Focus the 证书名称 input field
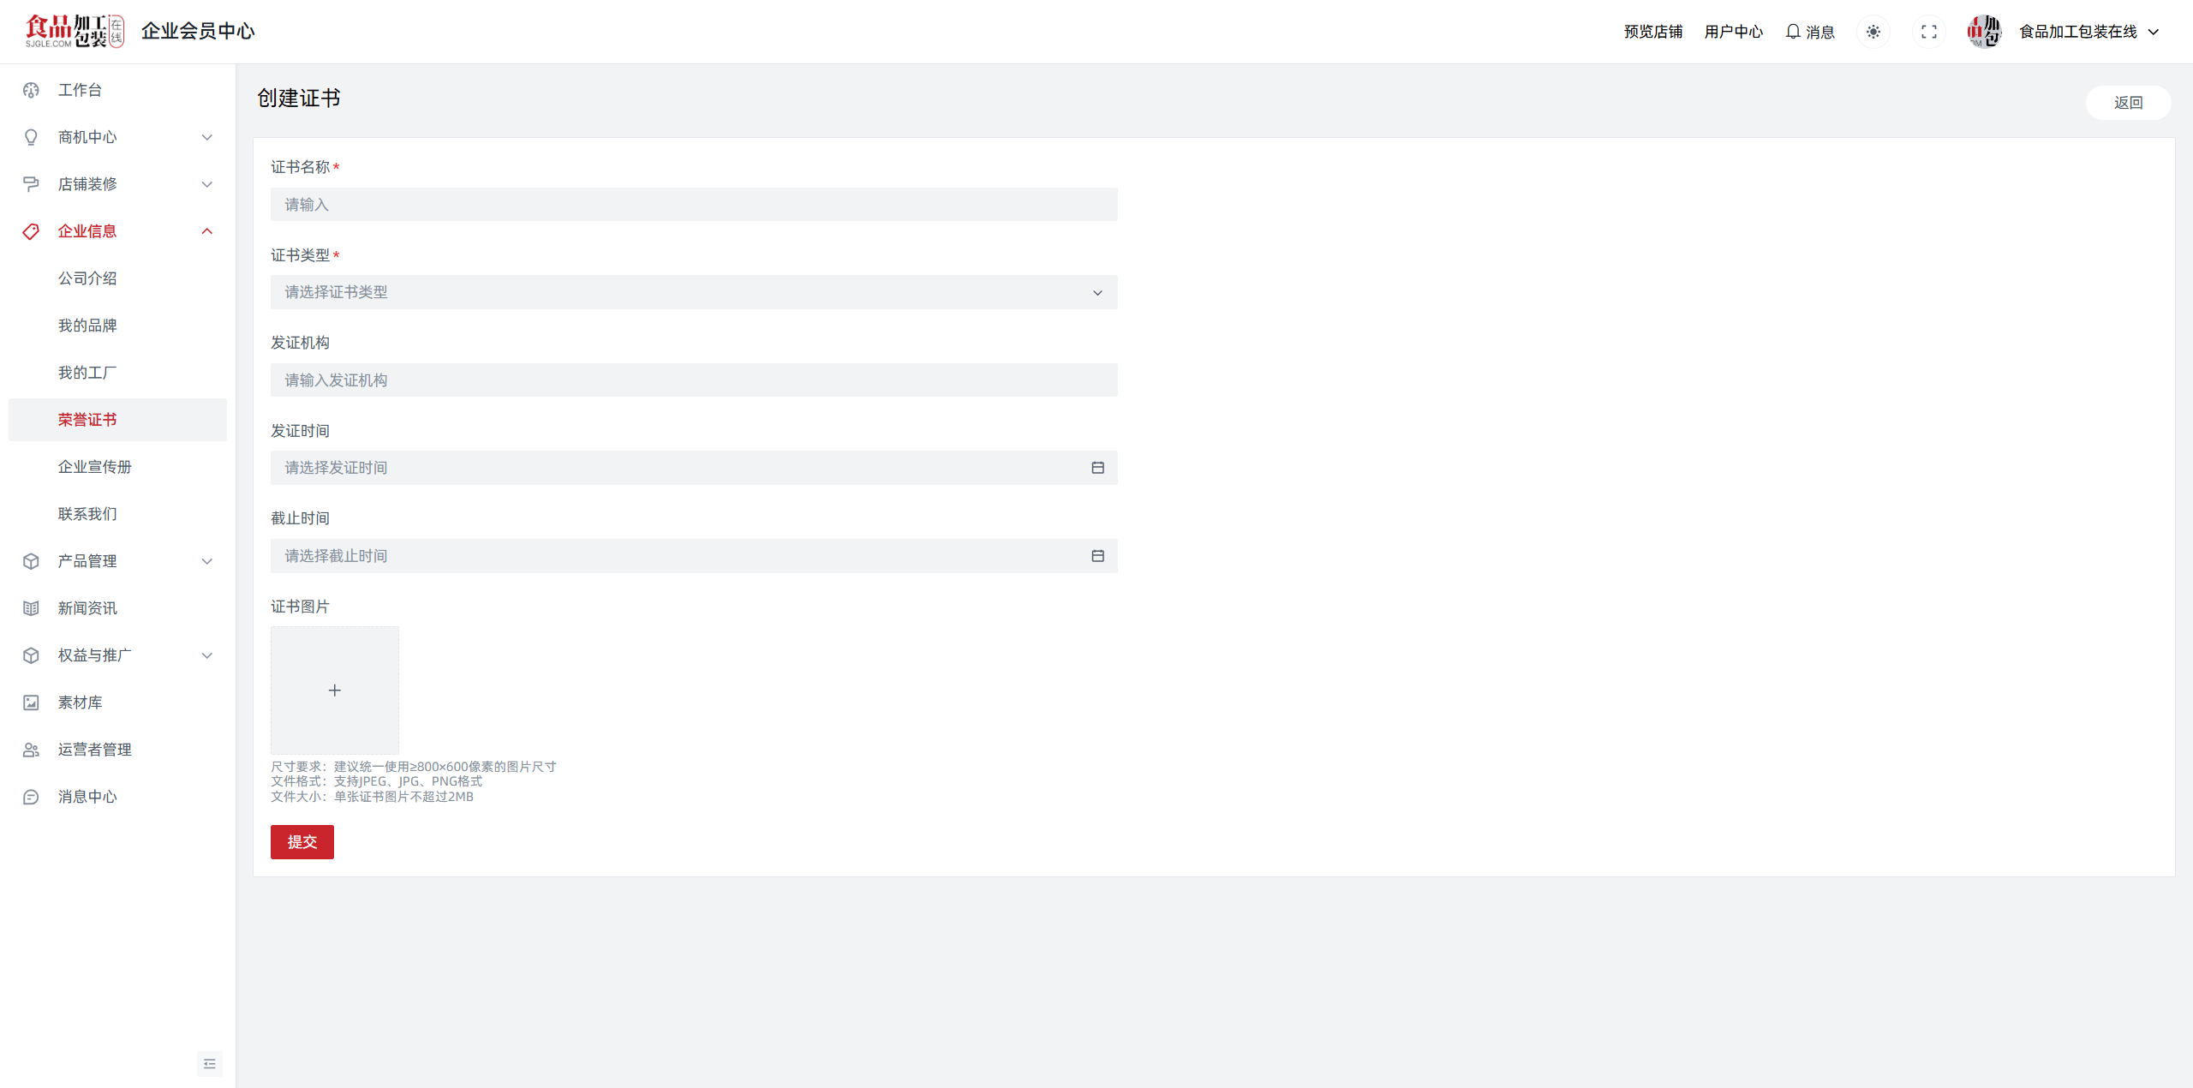This screenshot has width=2193, height=1088. coord(694,205)
